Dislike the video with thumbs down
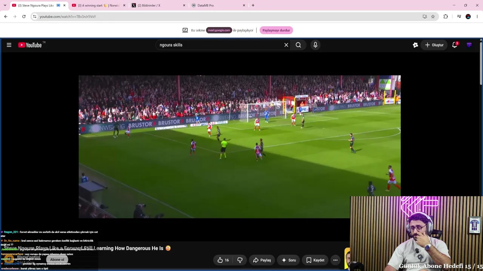 click(240, 260)
